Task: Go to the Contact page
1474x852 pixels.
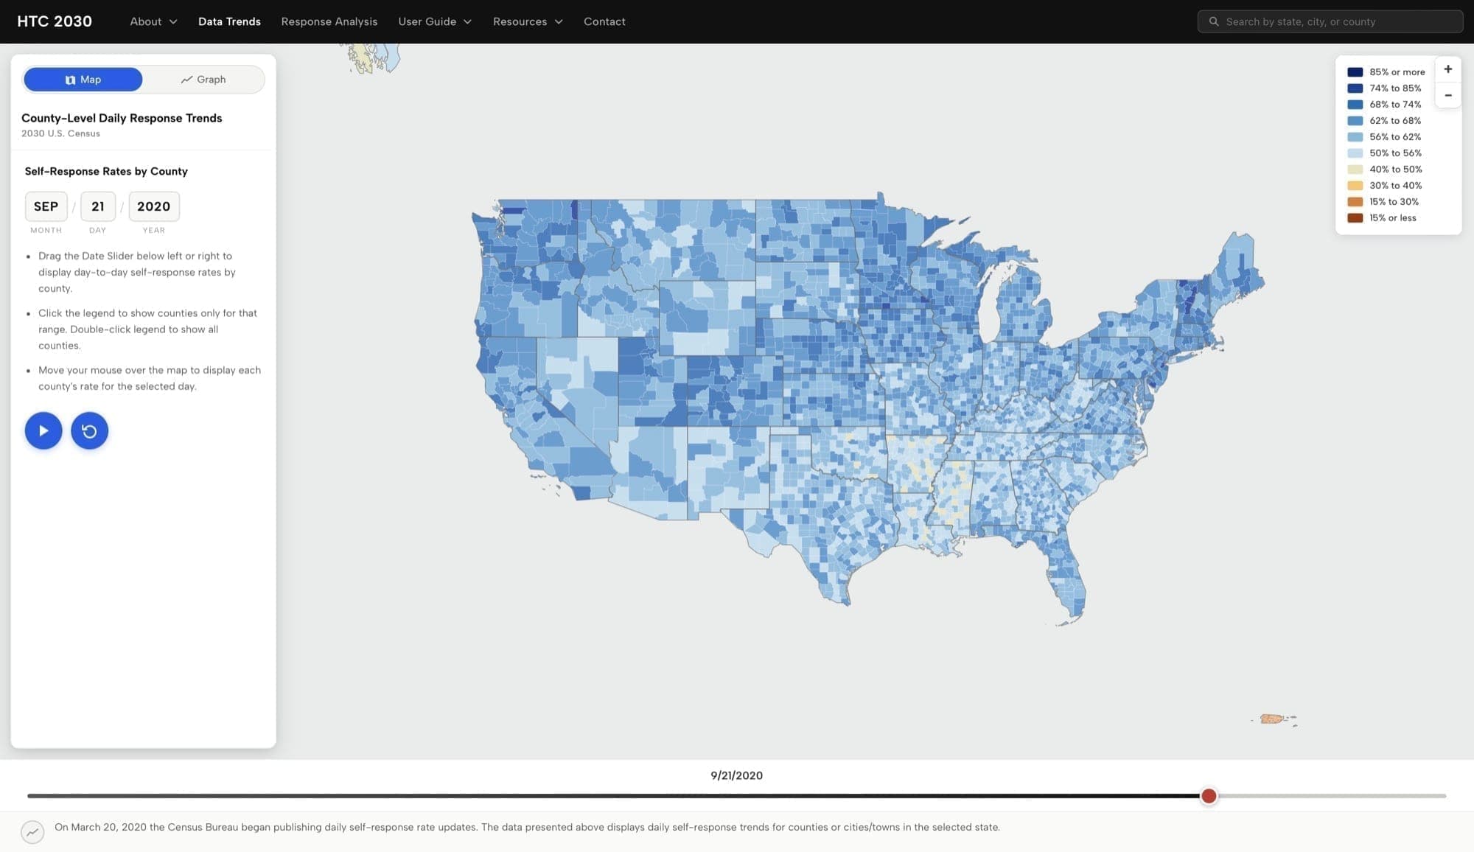Action: tap(604, 21)
